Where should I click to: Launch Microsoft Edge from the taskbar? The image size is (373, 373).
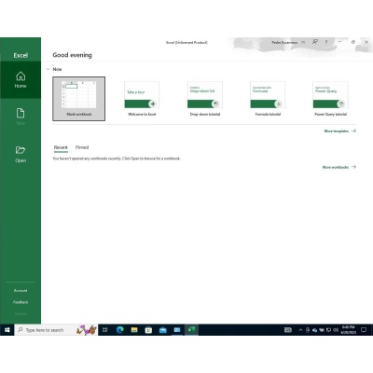(120, 330)
